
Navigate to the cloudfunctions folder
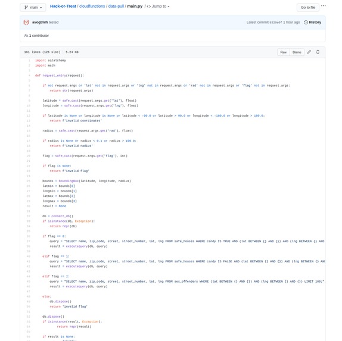tap(92, 7)
